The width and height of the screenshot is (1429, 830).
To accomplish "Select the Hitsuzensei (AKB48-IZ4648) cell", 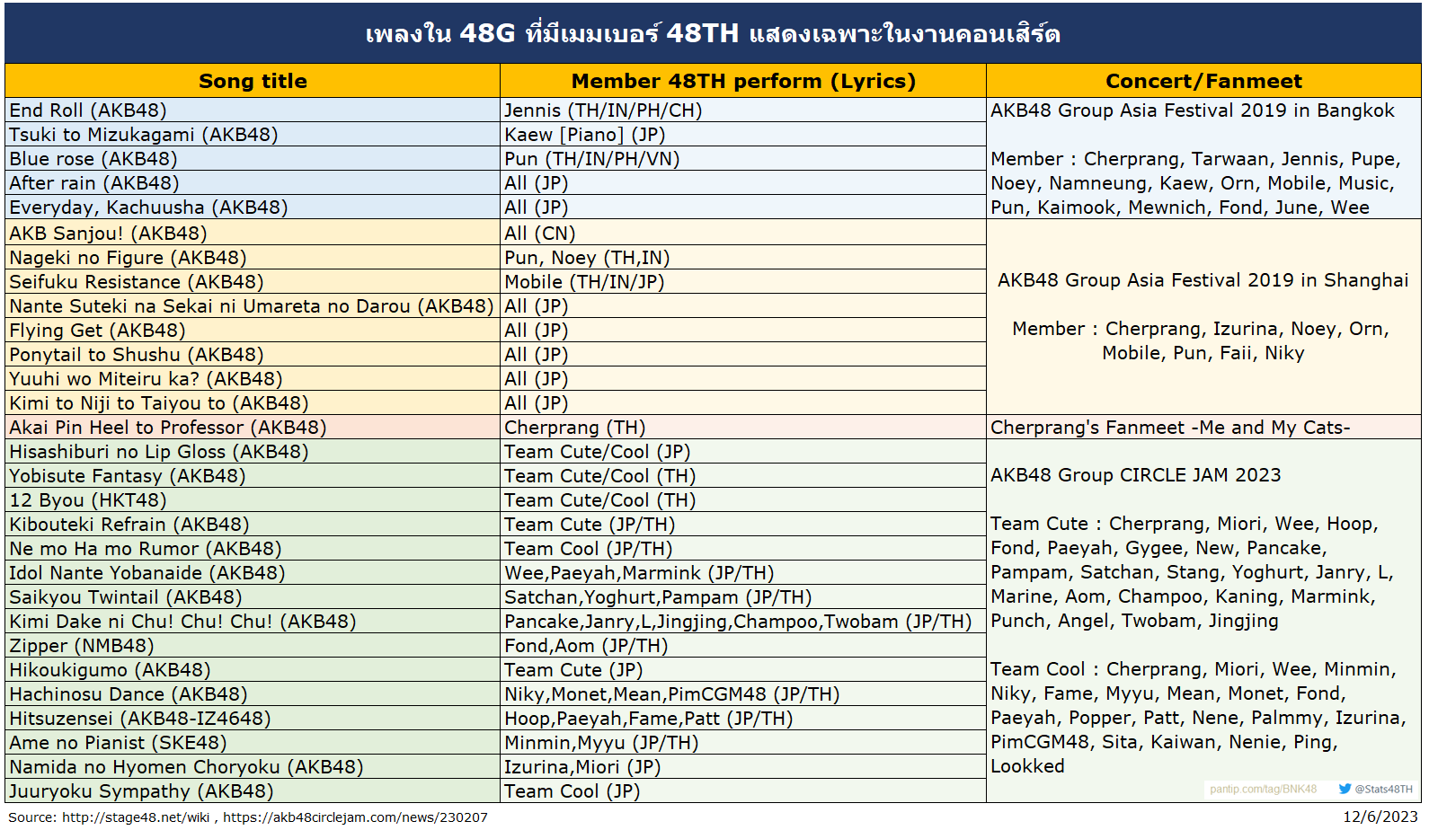I will click(253, 719).
